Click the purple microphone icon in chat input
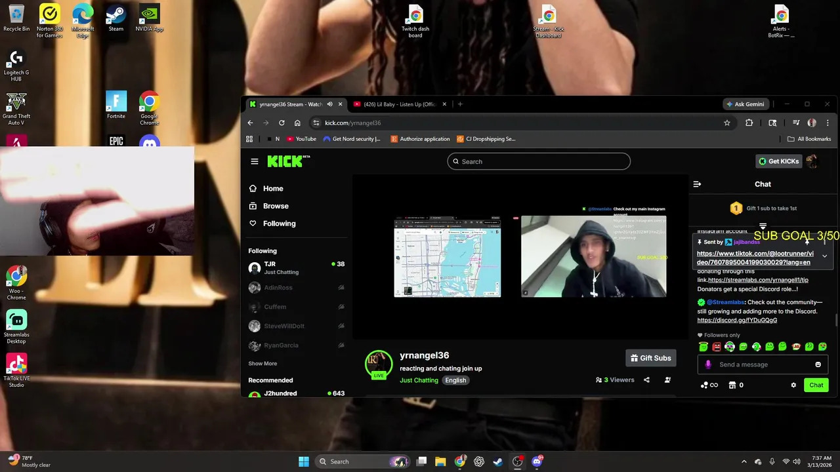 (x=707, y=364)
